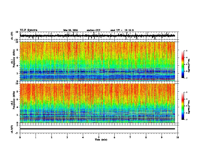Screen dimensions: 200x154
Task: Click the "-7" label on ch.1 color scale
Action: [x=186, y=78]
